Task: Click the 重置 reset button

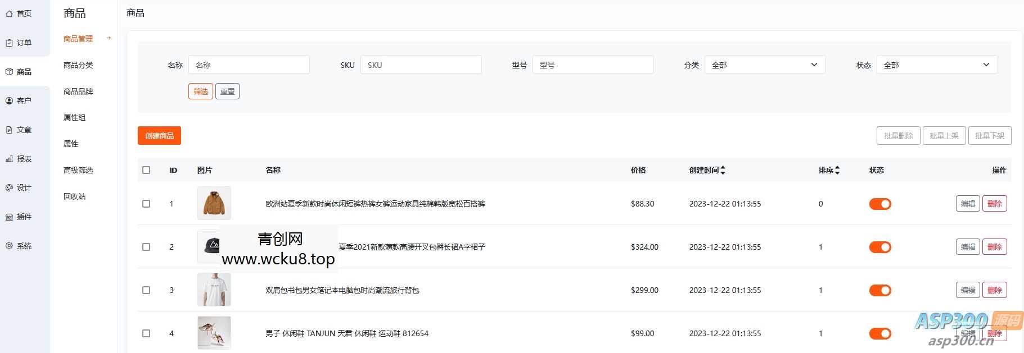Action: [227, 91]
